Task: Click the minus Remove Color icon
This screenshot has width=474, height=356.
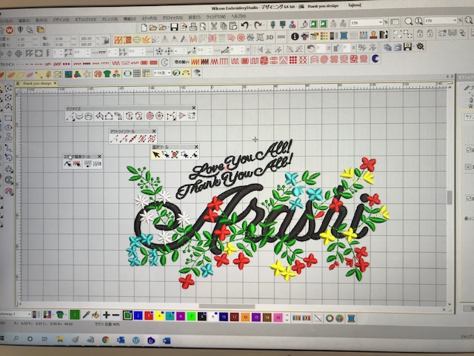Action: point(116,315)
